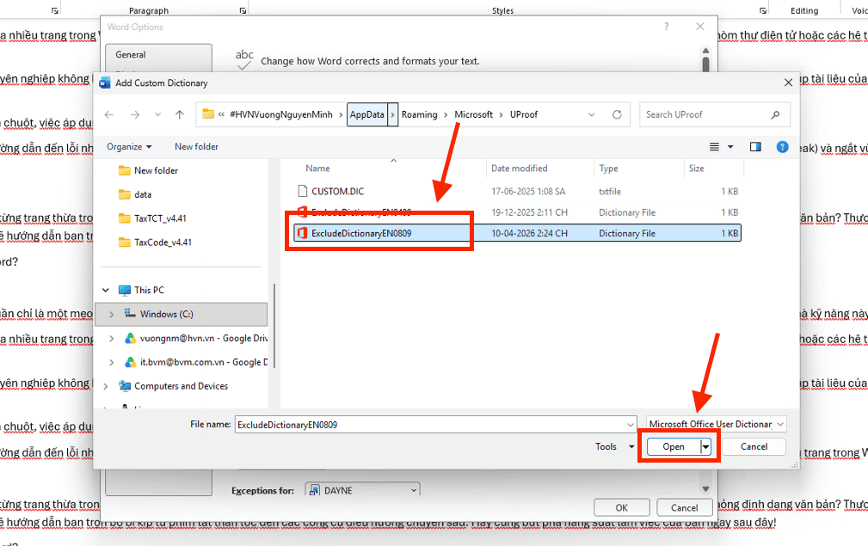Go forward using the Forward arrow

click(134, 114)
